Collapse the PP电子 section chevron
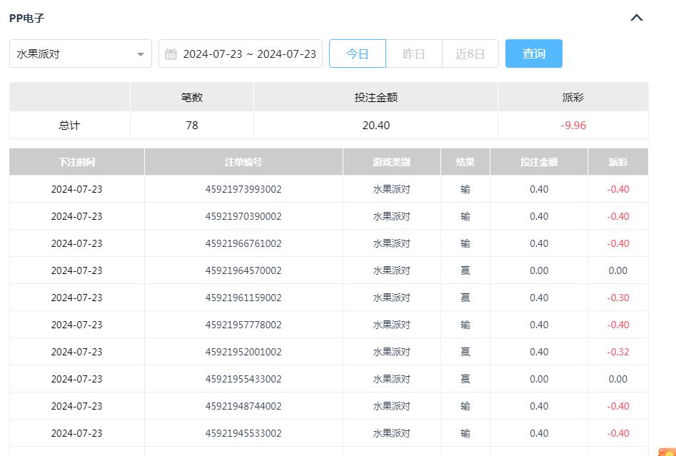This screenshot has height=456, width=676. [x=637, y=18]
